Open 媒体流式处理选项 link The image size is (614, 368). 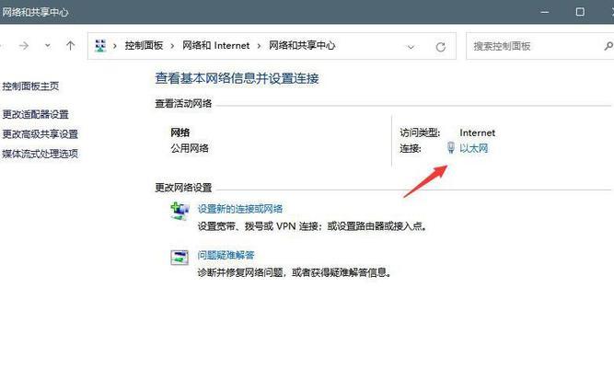40,154
